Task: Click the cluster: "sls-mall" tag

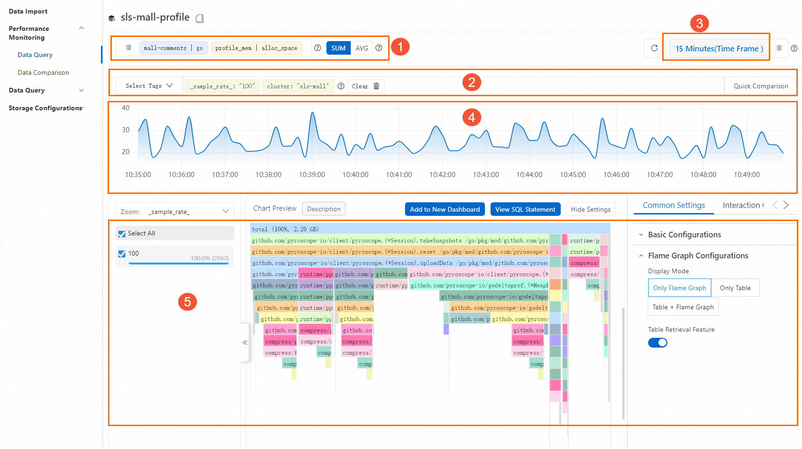Action: (298, 86)
